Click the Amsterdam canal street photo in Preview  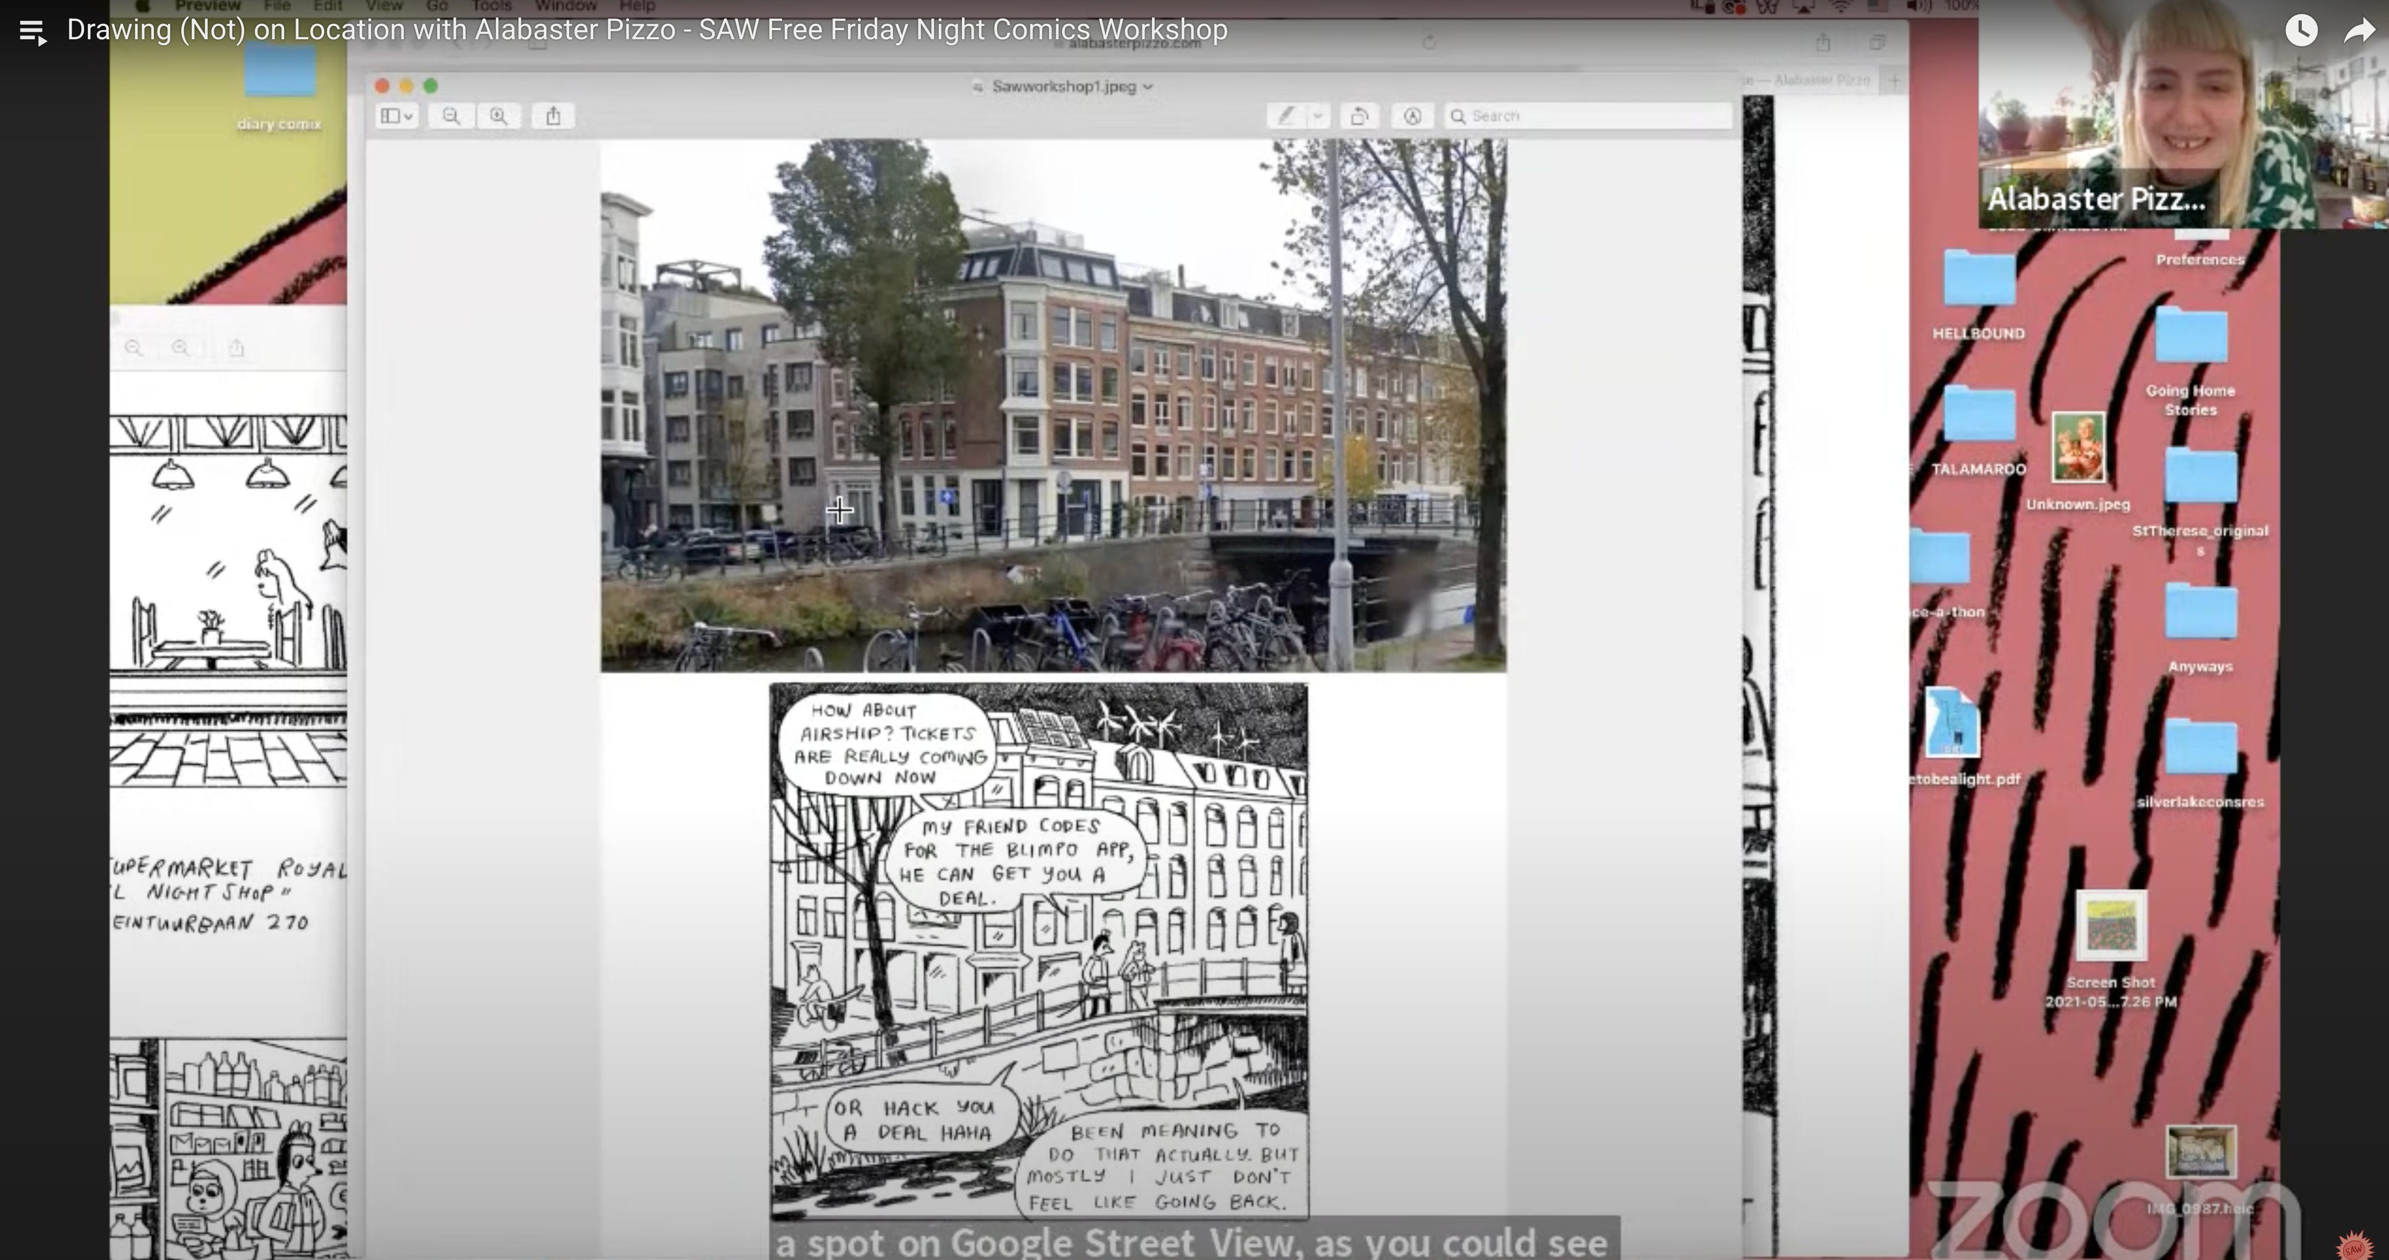(1053, 405)
